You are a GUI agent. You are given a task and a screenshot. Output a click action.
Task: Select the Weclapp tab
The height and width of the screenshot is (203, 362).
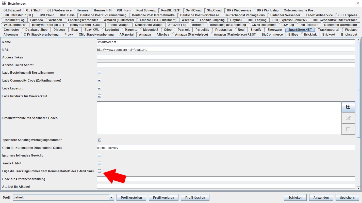point(351,30)
